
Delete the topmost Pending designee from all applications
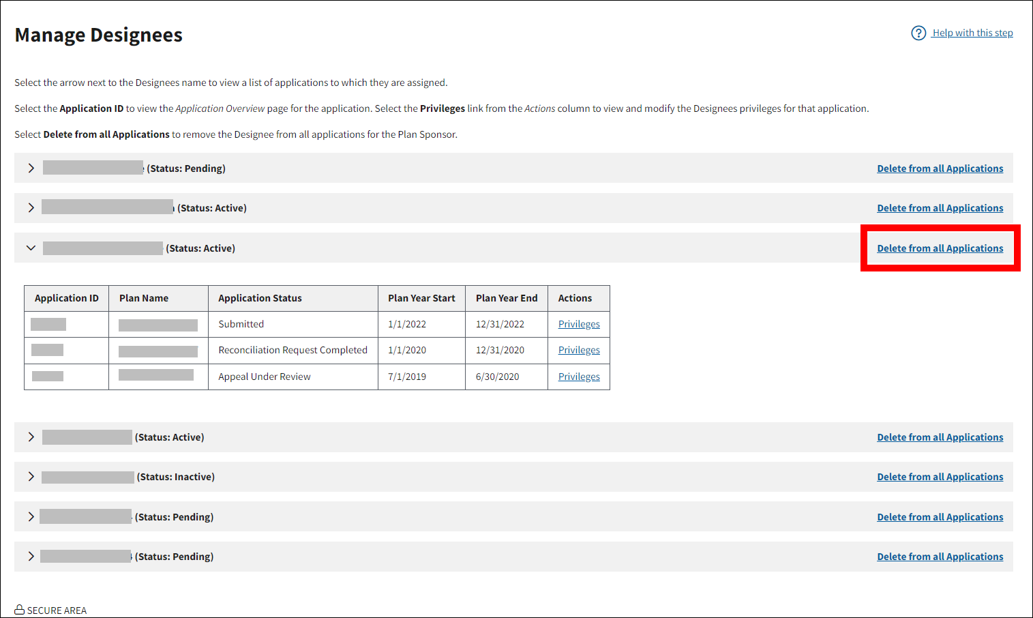(940, 168)
